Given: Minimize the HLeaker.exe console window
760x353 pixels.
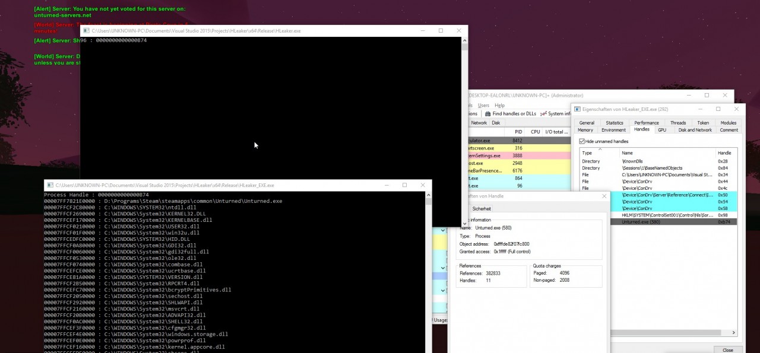Looking at the screenshot, I should (x=423, y=31).
